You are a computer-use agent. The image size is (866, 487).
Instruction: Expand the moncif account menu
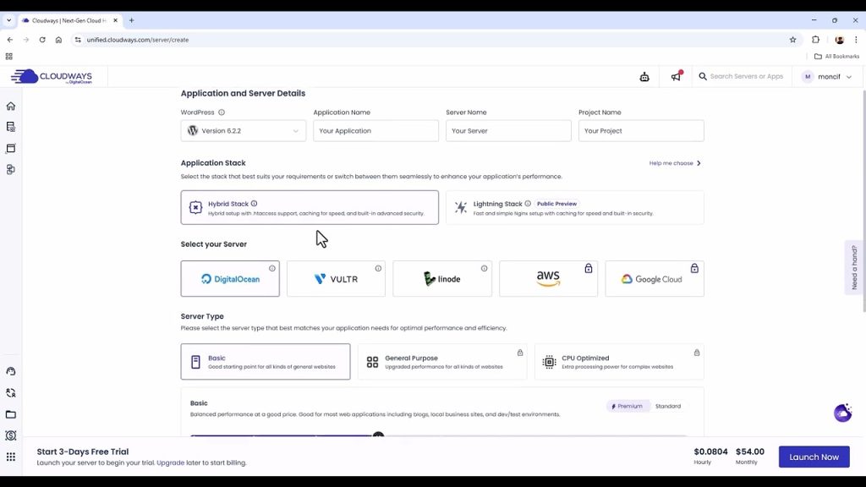point(827,77)
